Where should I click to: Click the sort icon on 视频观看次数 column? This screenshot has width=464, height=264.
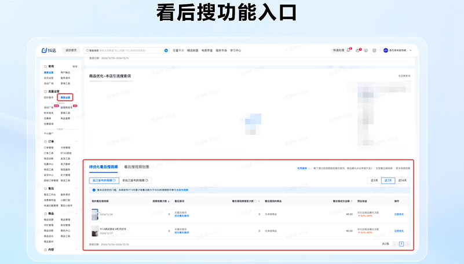[x=169, y=201]
